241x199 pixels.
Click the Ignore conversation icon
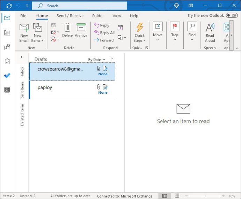pyautogui.click(x=53, y=25)
